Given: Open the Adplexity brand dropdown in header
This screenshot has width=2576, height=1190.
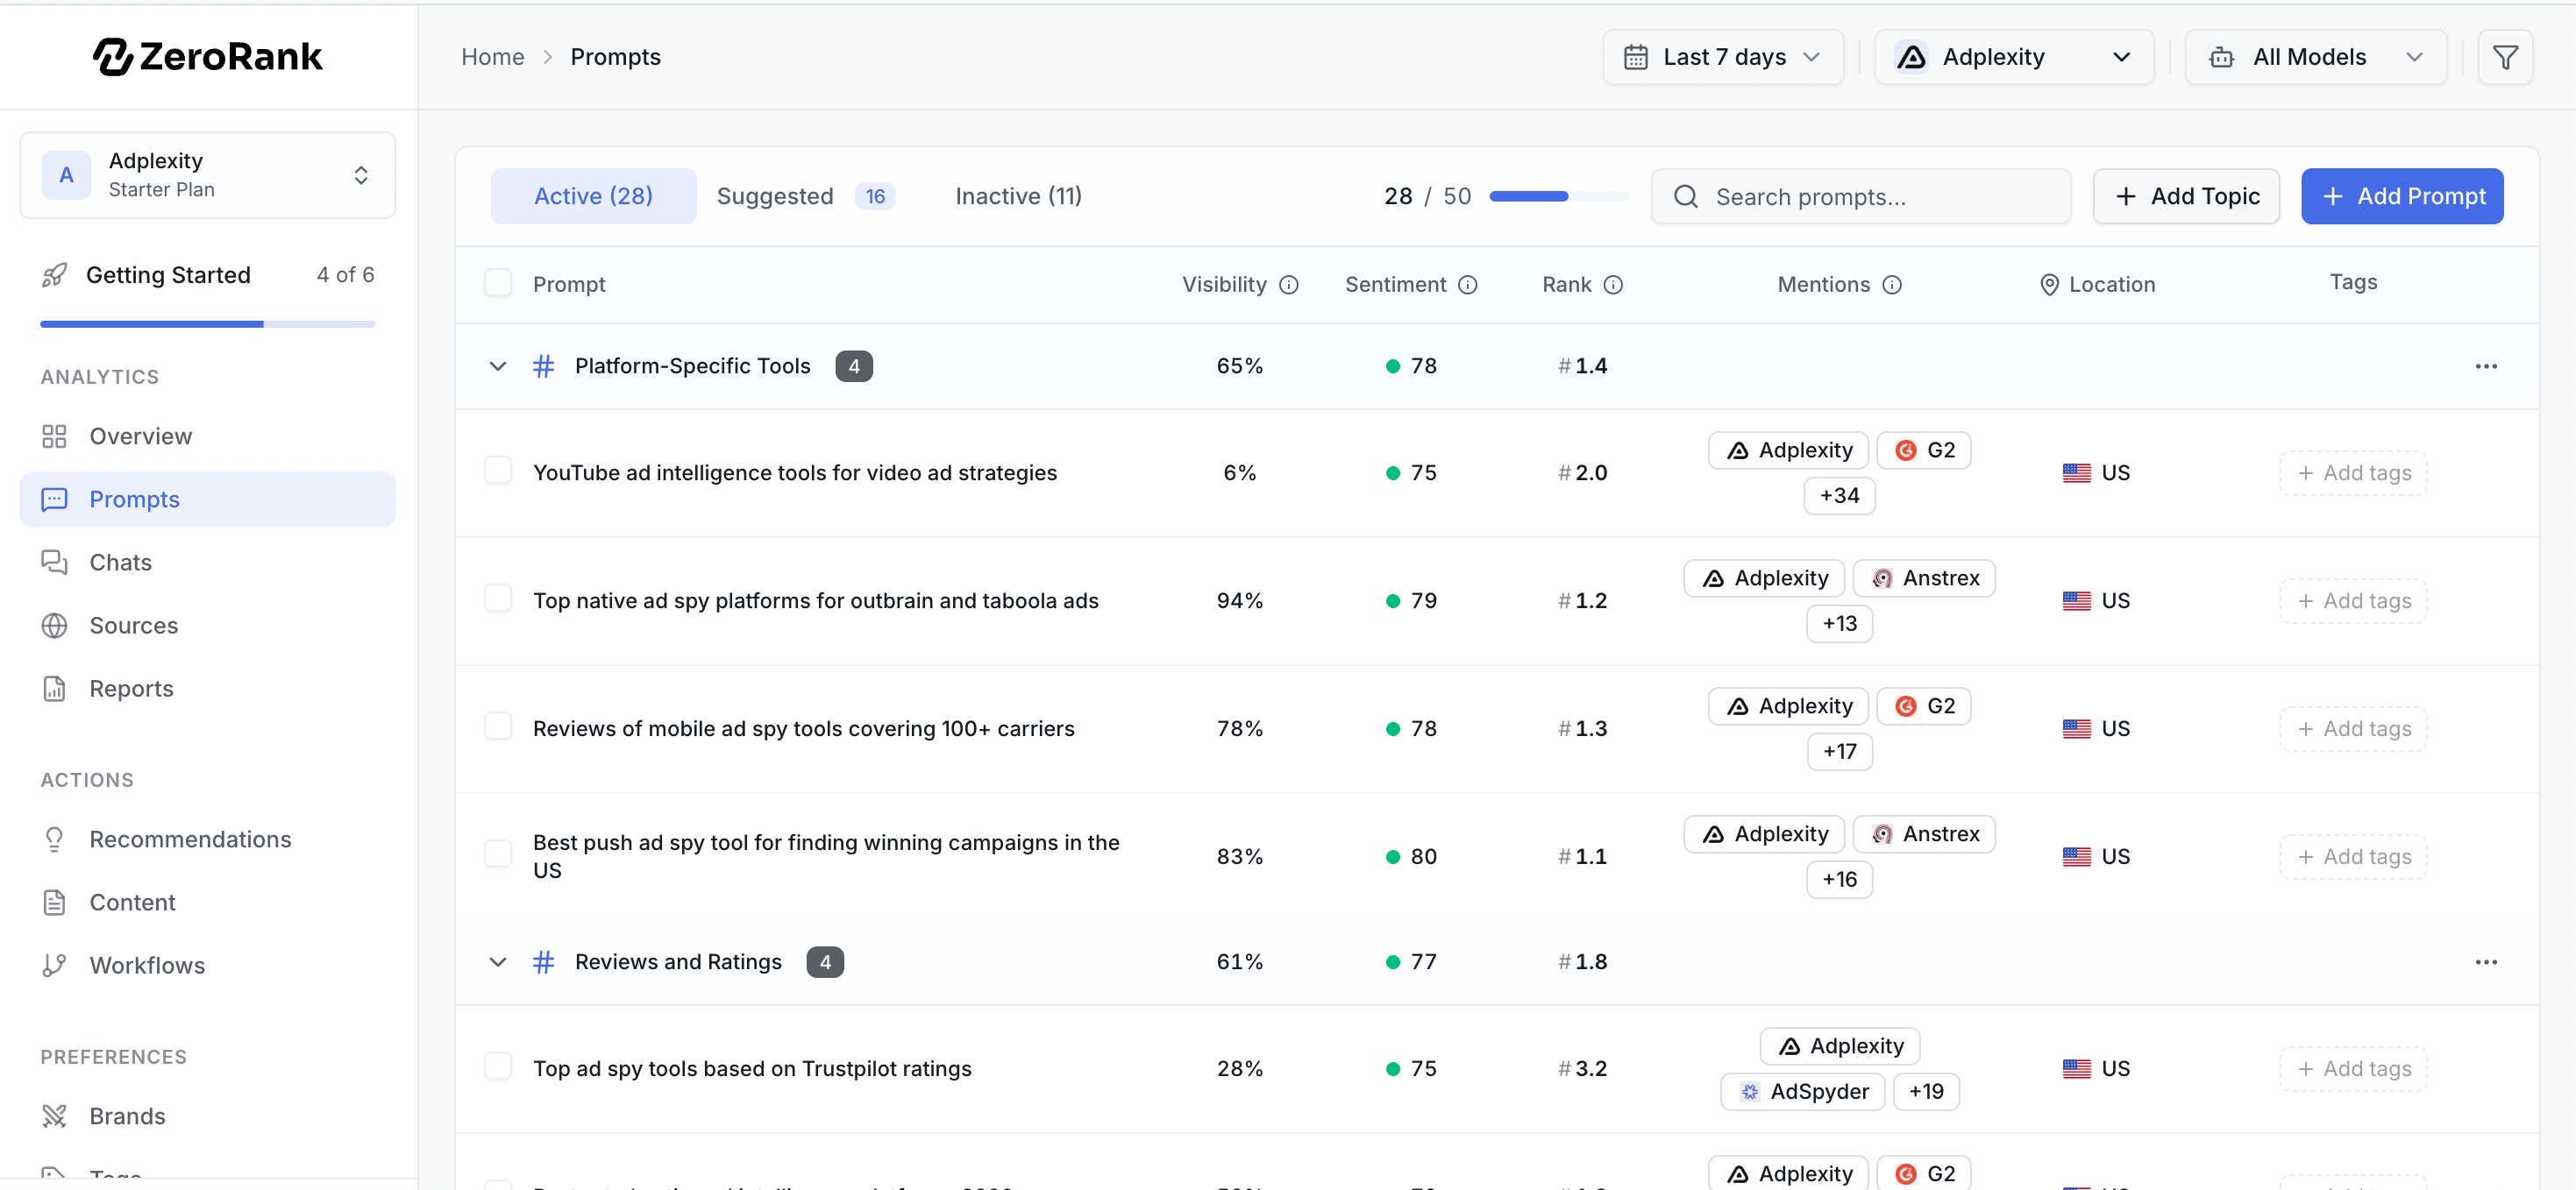Looking at the screenshot, I should pos(2014,57).
